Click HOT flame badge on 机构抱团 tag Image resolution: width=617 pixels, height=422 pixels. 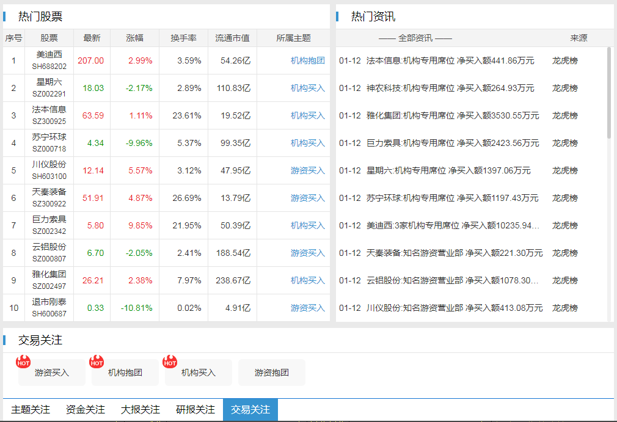(97, 362)
